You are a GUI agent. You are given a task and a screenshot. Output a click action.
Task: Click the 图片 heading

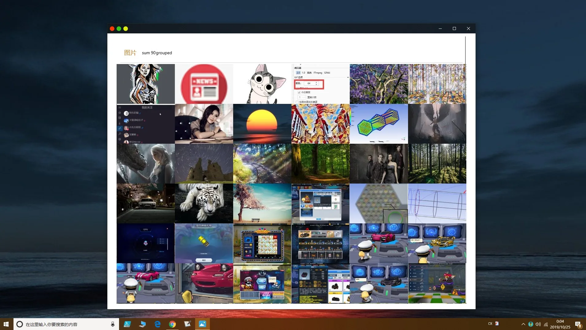(130, 53)
